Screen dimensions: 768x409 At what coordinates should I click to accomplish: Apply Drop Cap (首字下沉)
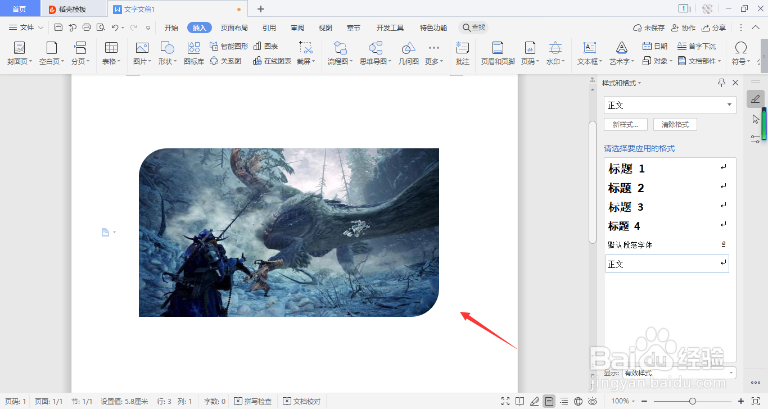(x=697, y=46)
